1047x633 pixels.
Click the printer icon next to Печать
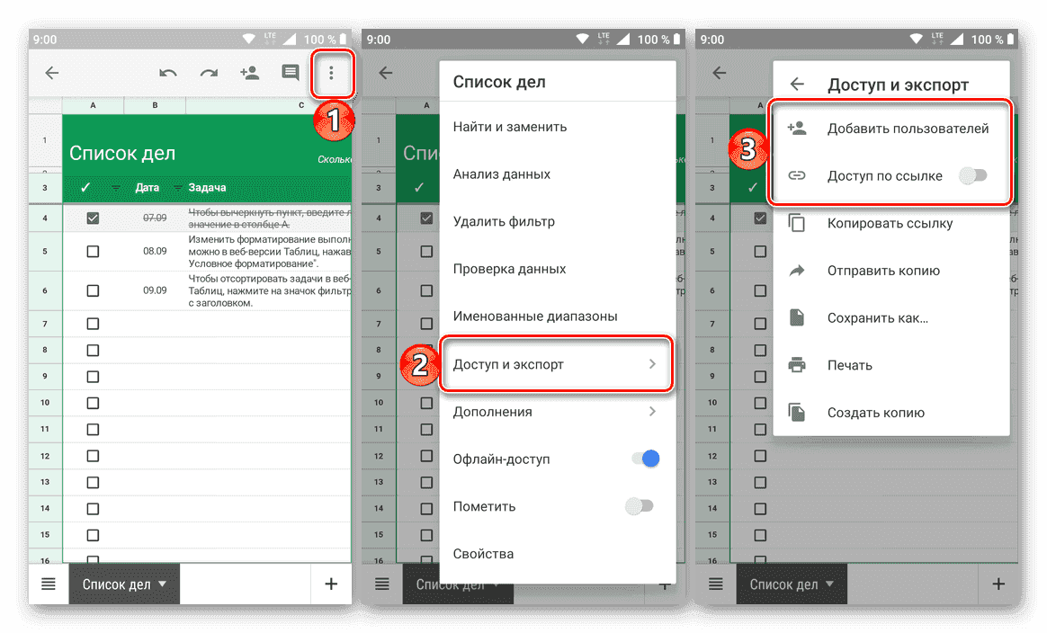pyautogui.click(x=797, y=364)
